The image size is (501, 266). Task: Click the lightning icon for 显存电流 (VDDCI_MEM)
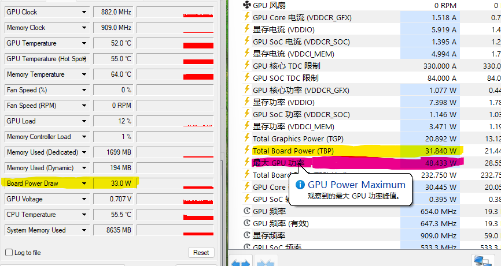(246, 53)
